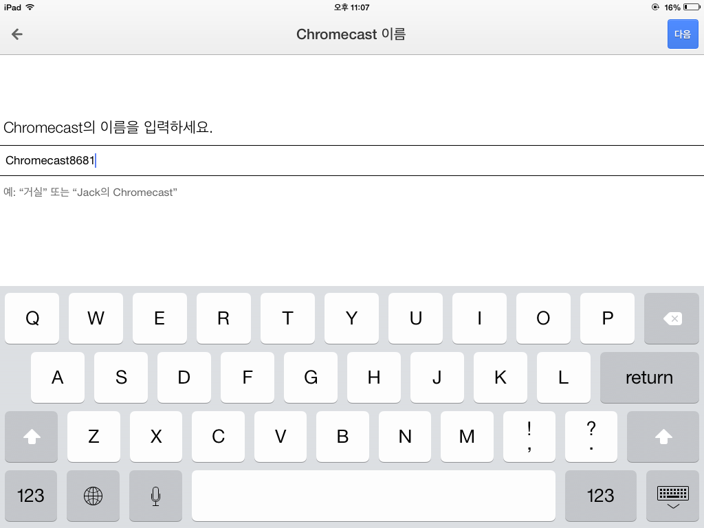This screenshot has height=528, width=704.
Task: Tap the 오후 11:07 clock text
Action: click(x=351, y=7)
